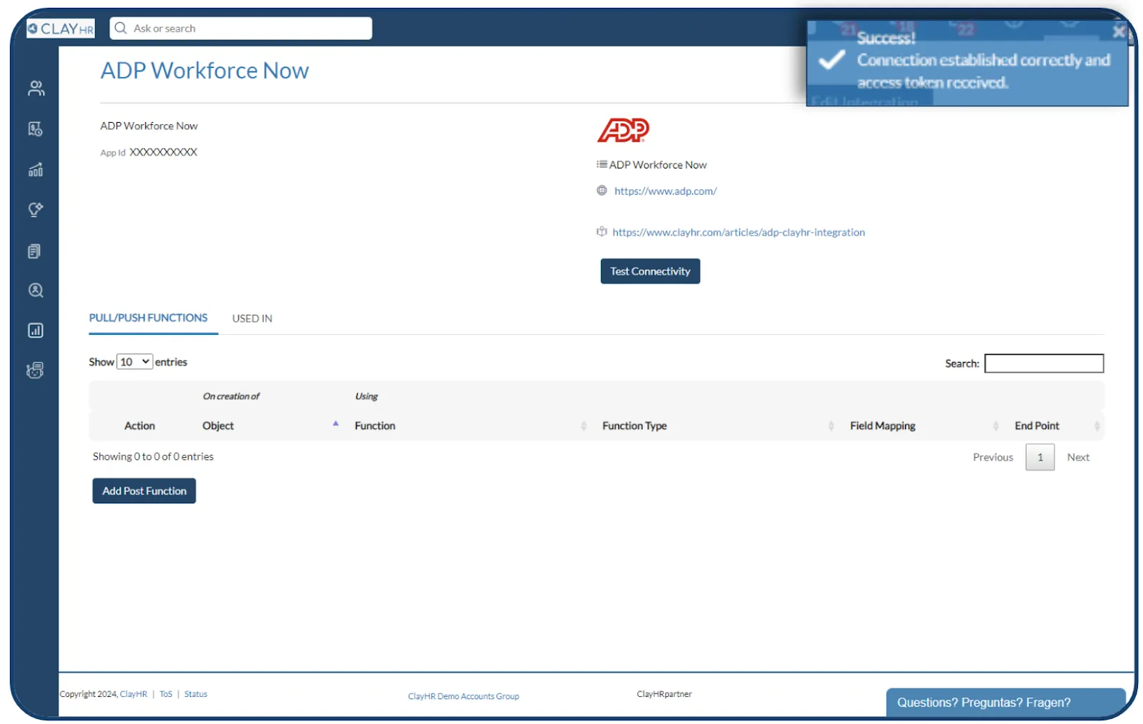Click the magnifier icon in search bar
This screenshot has width=1143, height=724.
tap(121, 29)
